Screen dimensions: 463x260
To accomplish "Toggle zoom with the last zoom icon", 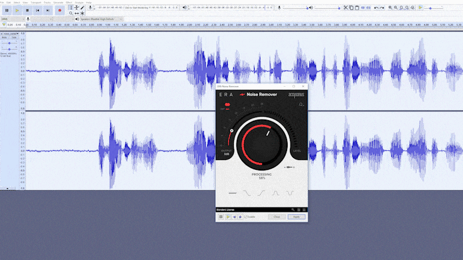I will coord(413,8).
